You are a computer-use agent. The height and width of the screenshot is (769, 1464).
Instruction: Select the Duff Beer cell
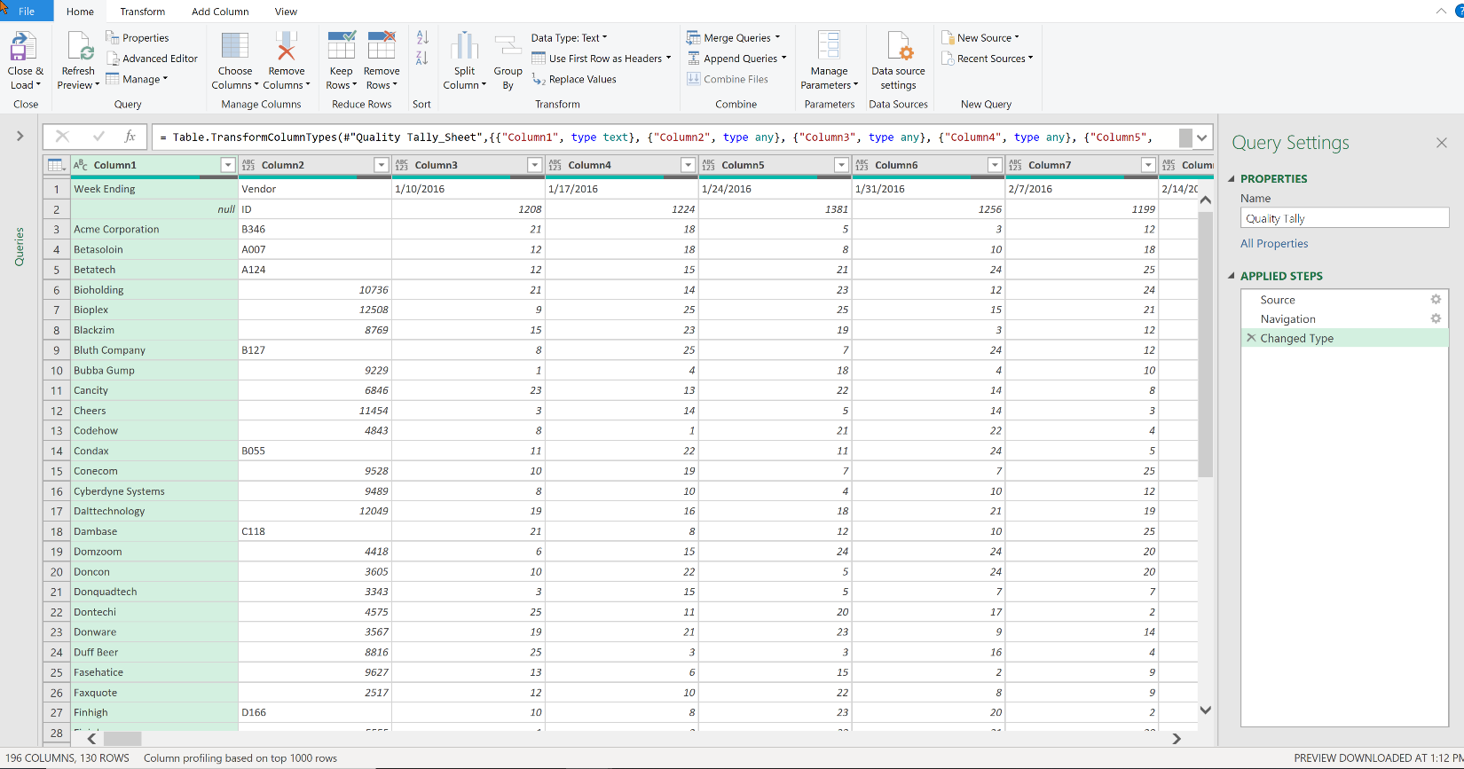pyautogui.click(x=154, y=653)
